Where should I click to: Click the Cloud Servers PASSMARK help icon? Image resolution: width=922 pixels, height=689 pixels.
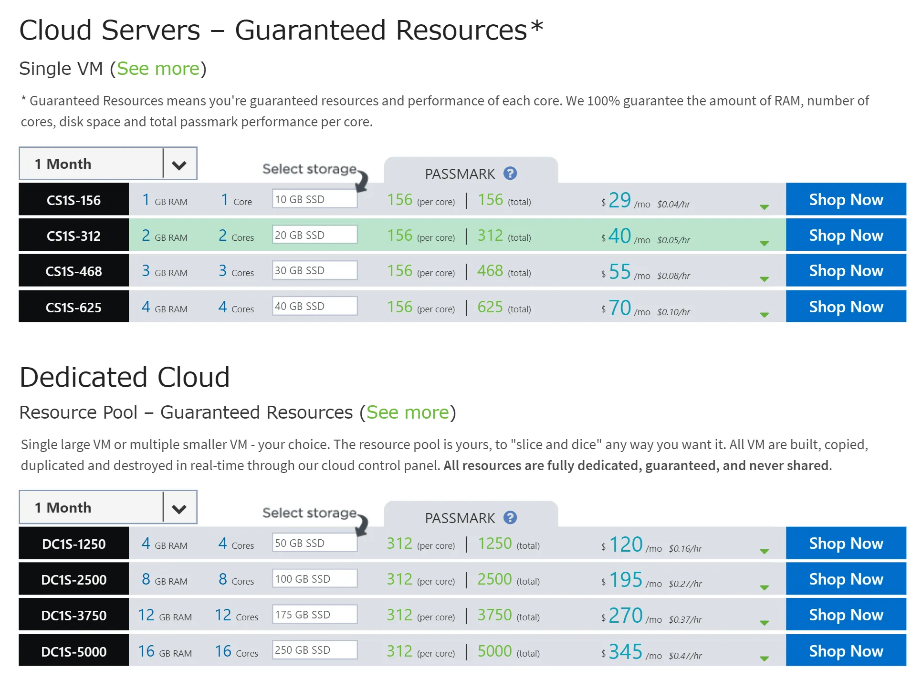click(x=510, y=173)
